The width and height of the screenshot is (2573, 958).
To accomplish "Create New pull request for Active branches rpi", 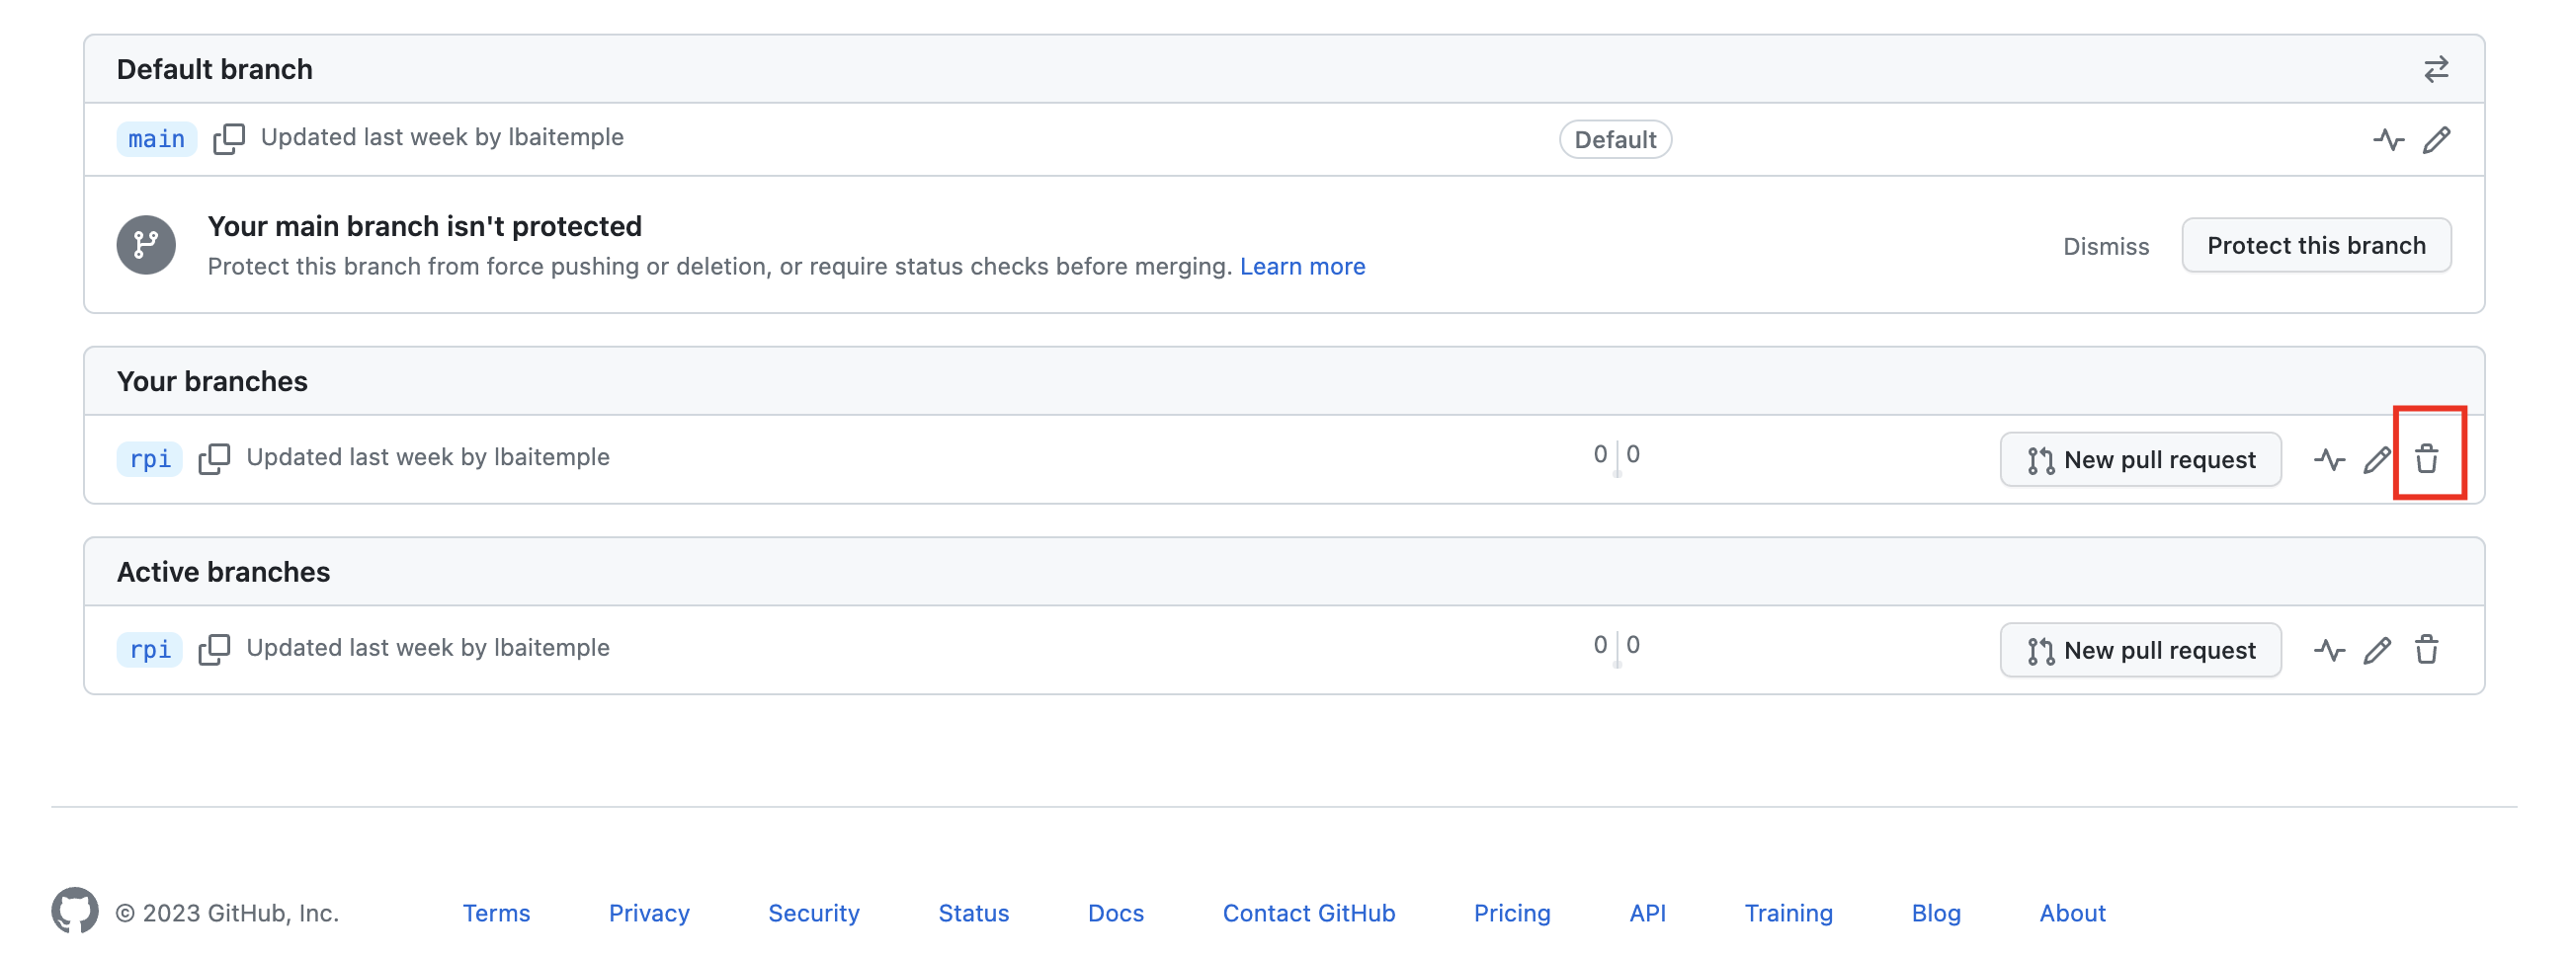I will tap(2139, 650).
